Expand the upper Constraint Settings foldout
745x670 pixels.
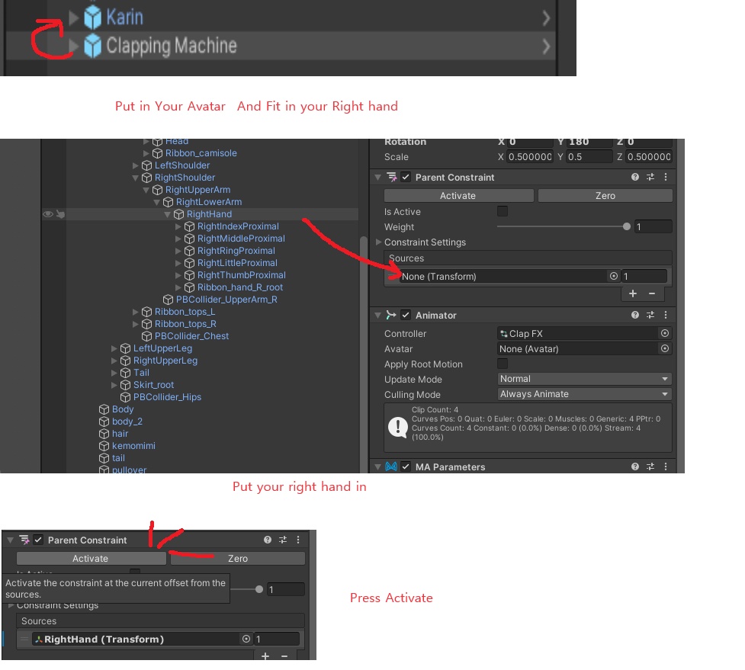click(379, 242)
